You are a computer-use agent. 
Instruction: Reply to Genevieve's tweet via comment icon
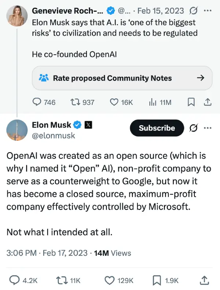tap(37, 102)
